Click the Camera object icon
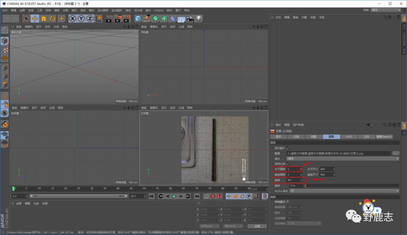This screenshot has height=235, width=407. (190, 18)
